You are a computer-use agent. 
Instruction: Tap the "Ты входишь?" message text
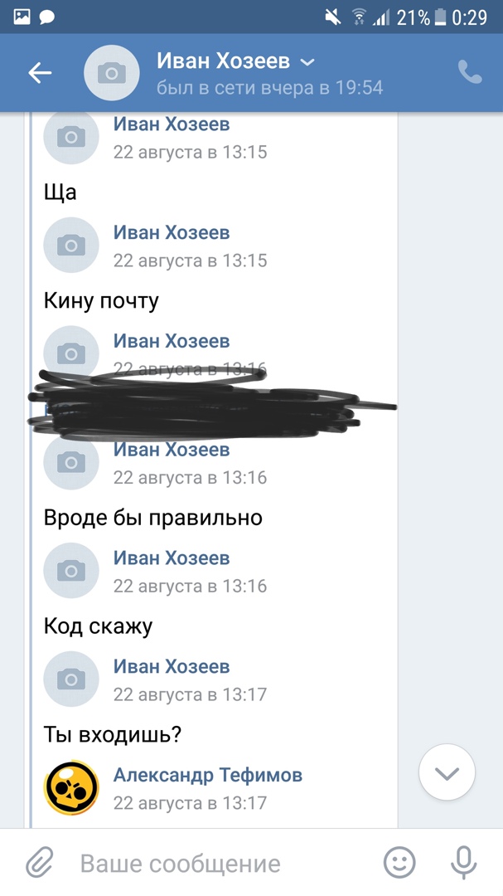(113, 735)
